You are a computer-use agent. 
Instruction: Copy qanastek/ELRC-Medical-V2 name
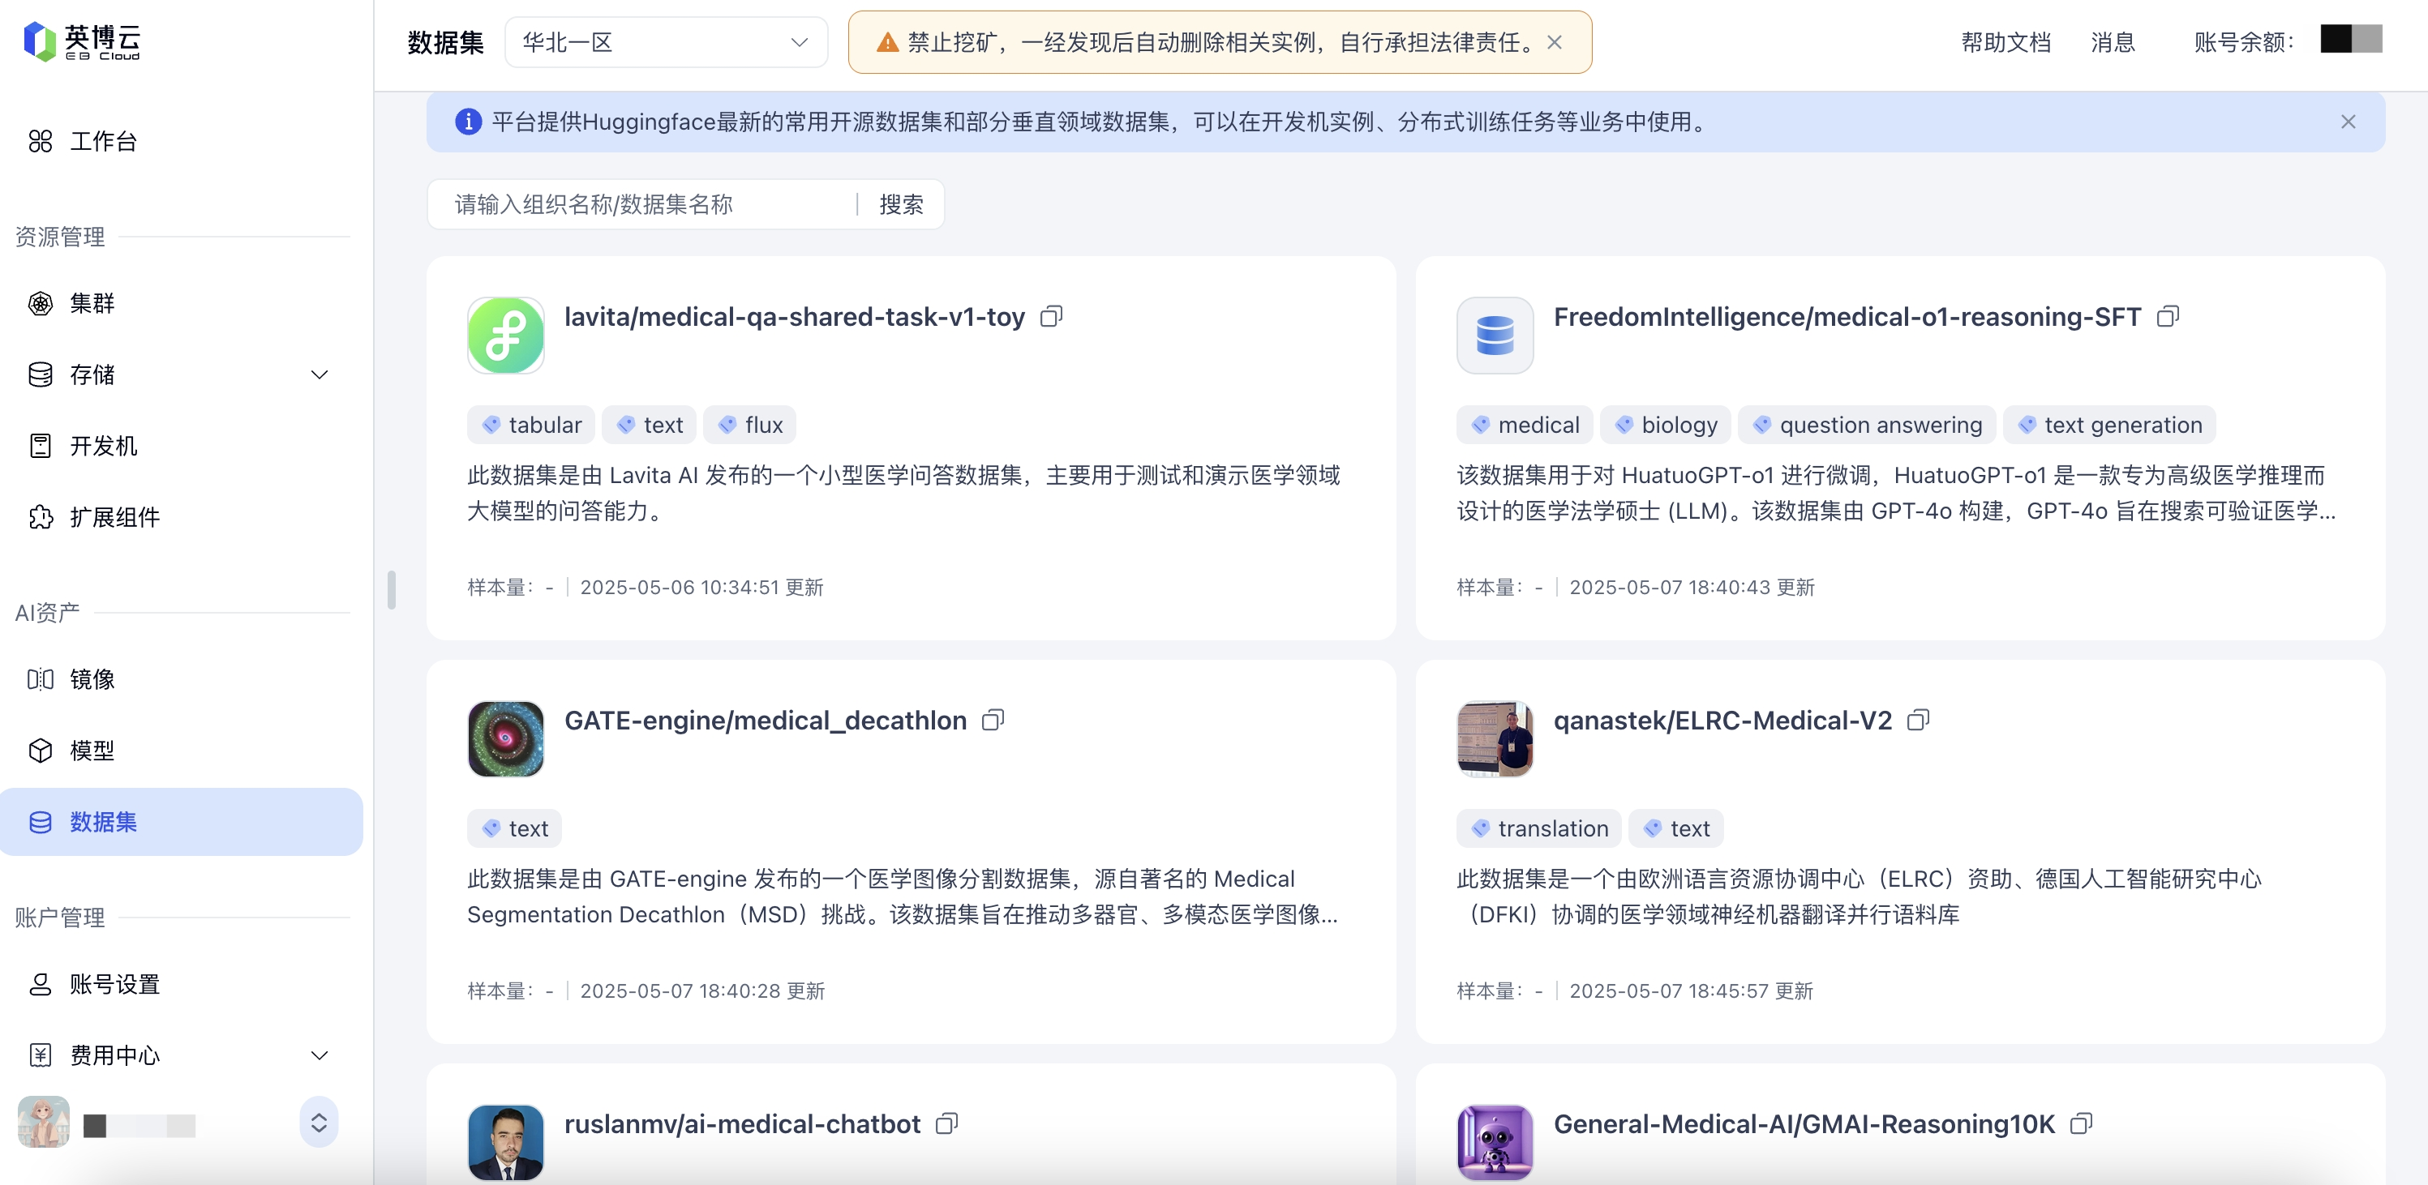pos(1918,721)
